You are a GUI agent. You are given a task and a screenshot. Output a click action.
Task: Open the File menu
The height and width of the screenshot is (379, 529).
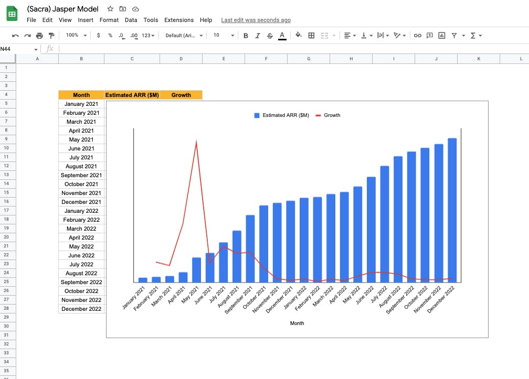[x=31, y=20]
